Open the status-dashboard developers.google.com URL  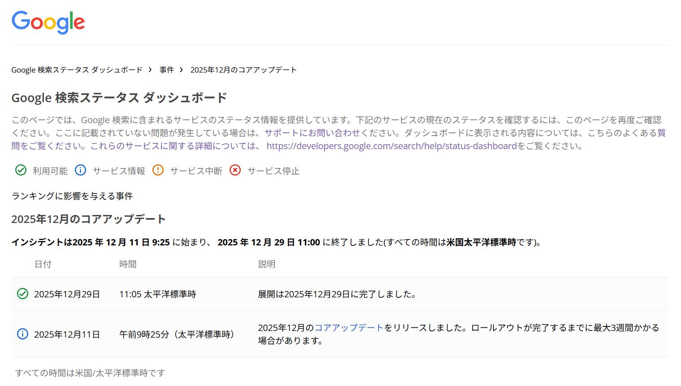click(x=390, y=146)
